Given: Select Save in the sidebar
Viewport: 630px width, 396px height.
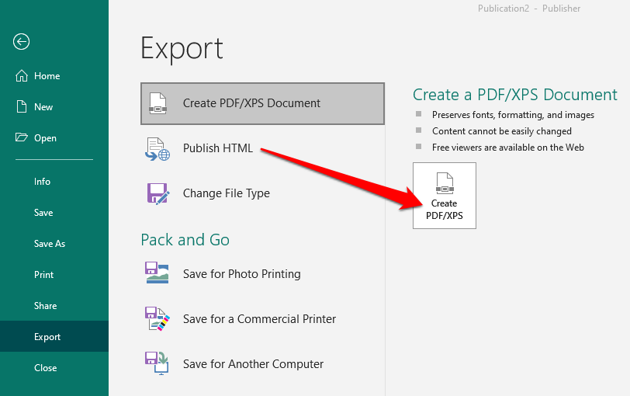Looking at the screenshot, I should [x=43, y=213].
